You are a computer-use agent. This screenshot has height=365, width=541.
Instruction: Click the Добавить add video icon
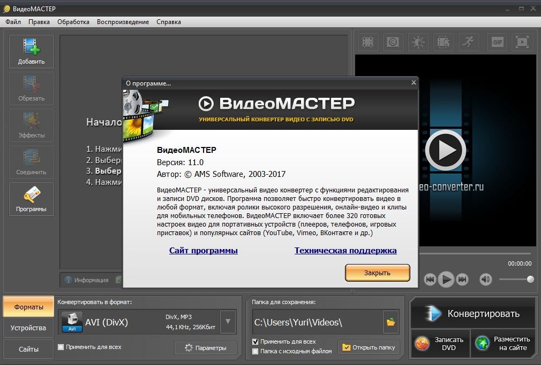32,51
